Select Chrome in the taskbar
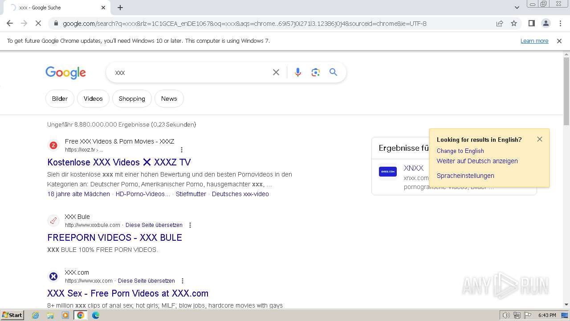The height and width of the screenshot is (321, 570). click(81, 315)
